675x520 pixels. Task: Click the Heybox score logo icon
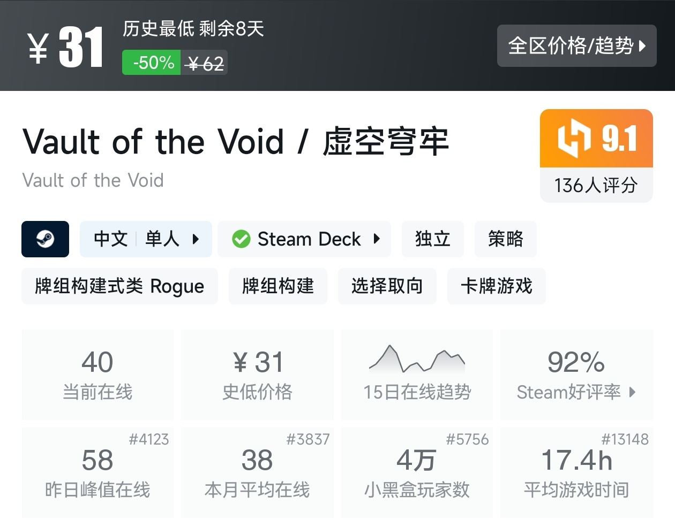click(574, 139)
